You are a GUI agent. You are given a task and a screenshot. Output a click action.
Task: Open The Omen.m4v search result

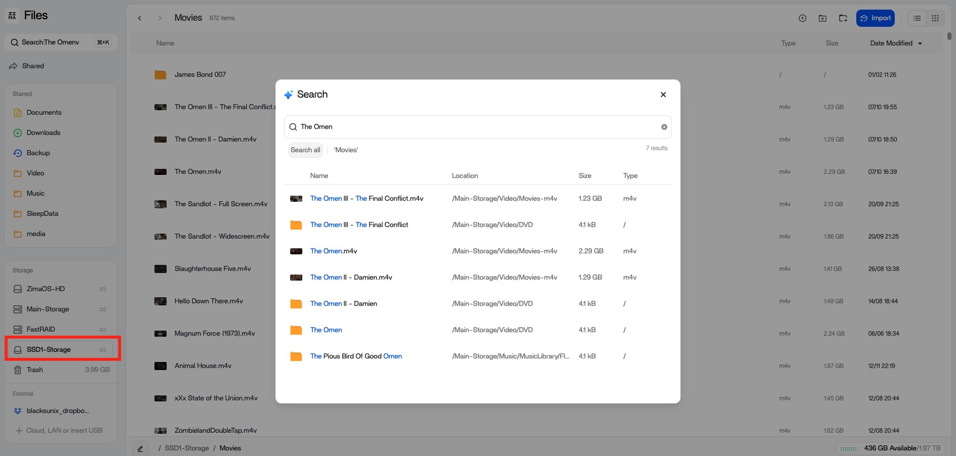(x=333, y=251)
